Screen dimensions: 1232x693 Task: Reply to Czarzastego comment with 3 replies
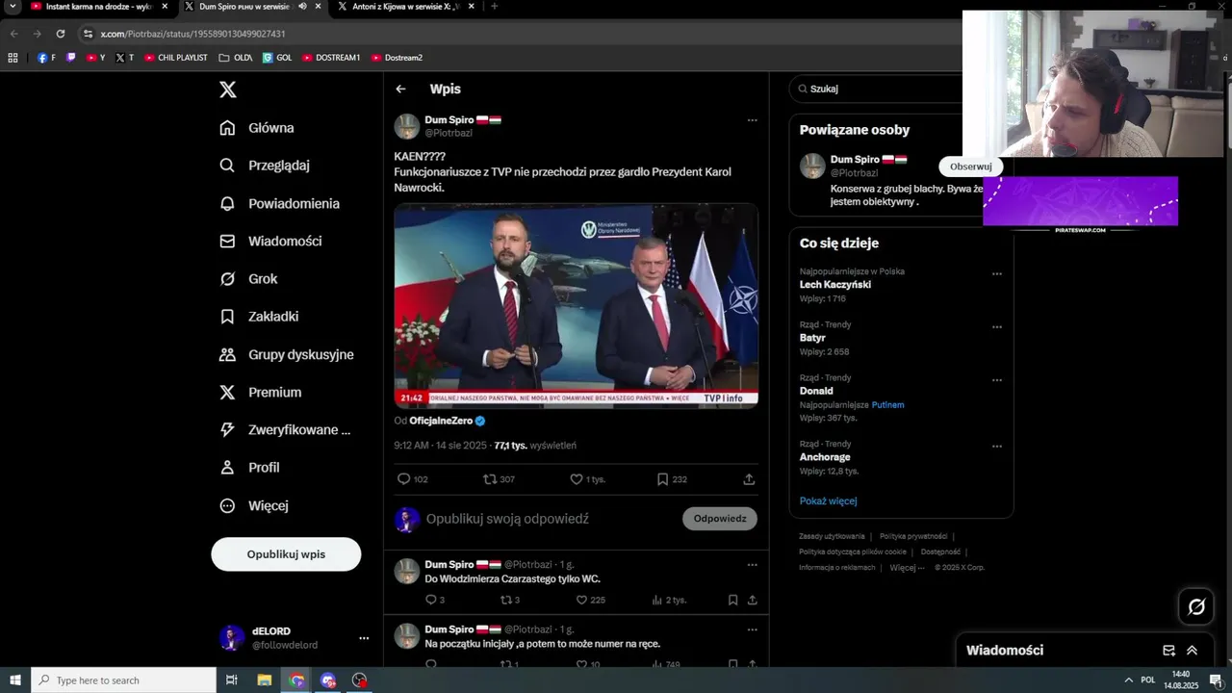pyautogui.click(x=434, y=600)
